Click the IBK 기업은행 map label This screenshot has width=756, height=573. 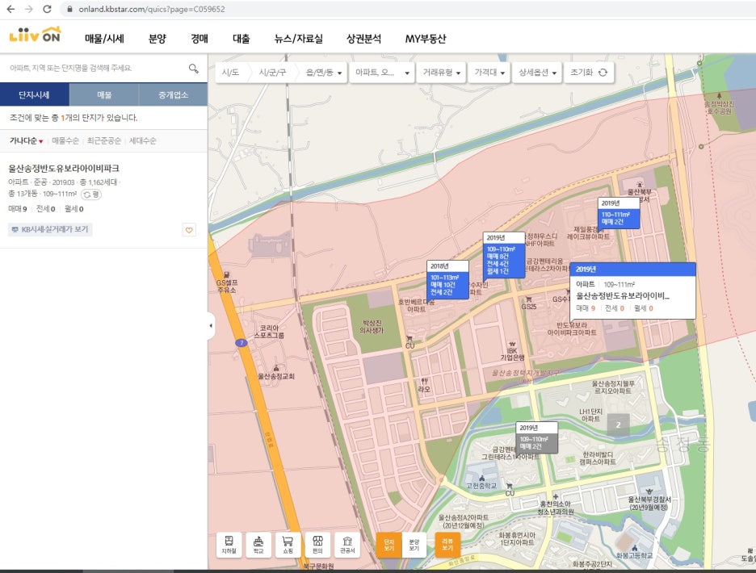512,352
